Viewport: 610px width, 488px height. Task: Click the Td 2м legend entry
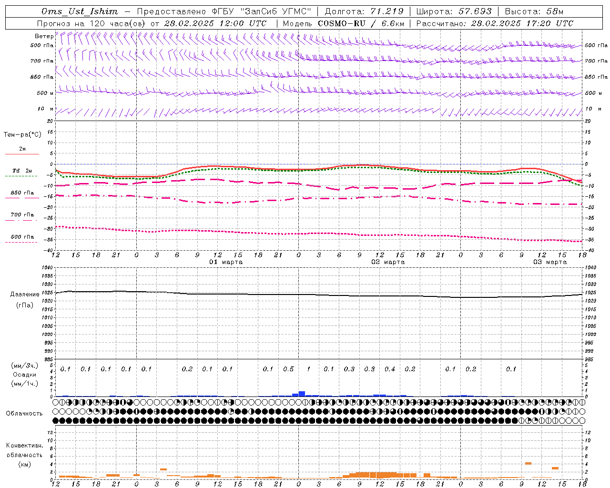point(22,171)
